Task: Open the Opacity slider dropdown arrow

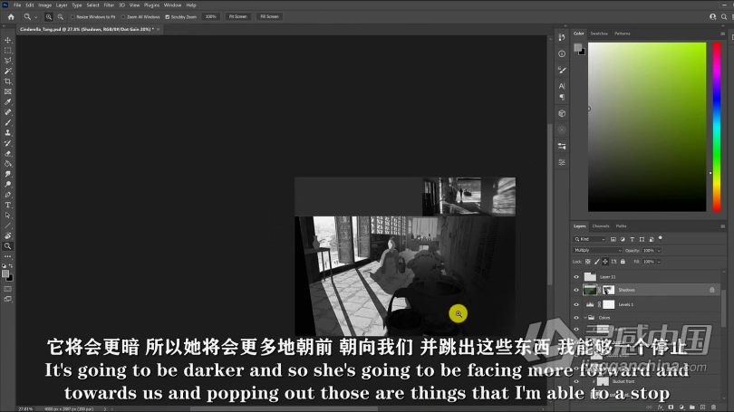Action: [x=659, y=251]
